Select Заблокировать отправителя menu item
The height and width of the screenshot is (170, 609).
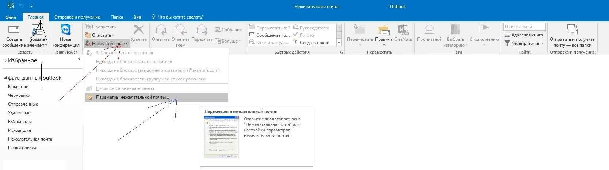[x=156, y=53]
